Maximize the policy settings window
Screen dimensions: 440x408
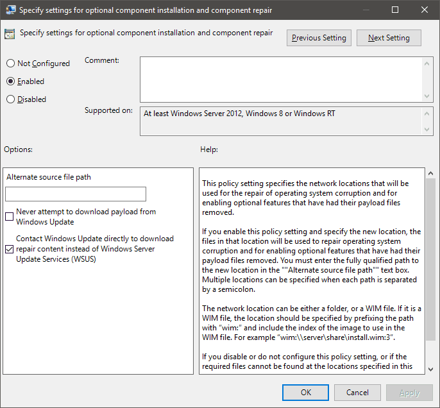[x=395, y=10]
